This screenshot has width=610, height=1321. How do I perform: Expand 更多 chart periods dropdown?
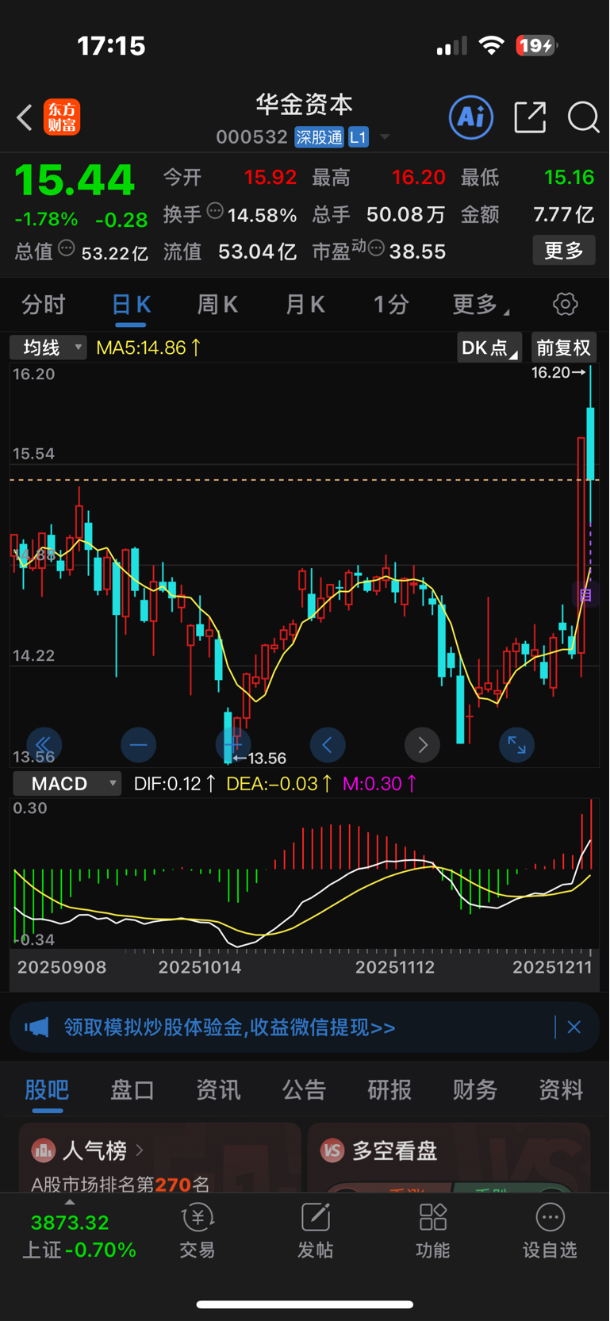point(481,304)
